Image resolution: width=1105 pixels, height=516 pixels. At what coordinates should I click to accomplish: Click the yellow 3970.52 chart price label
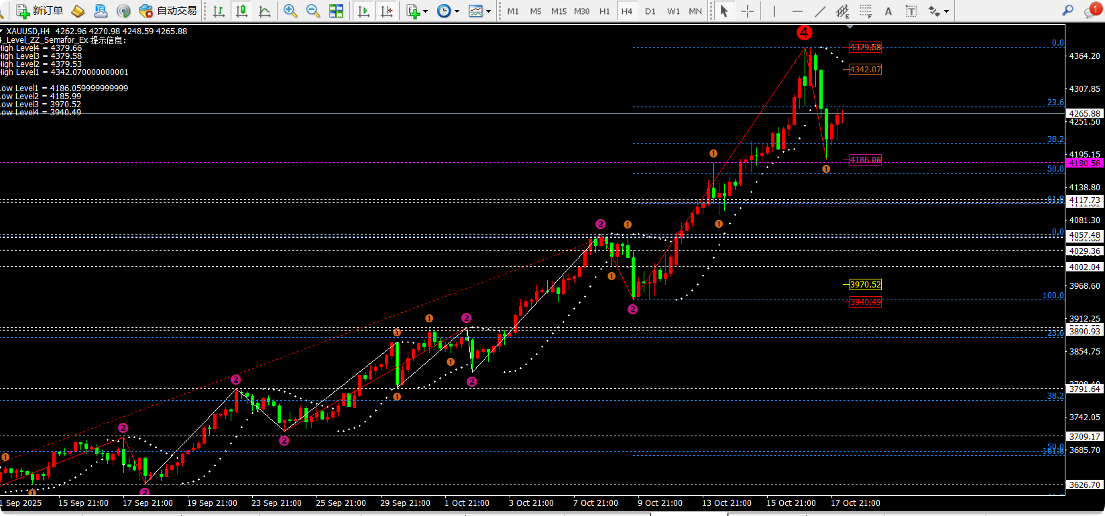[866, 285]
